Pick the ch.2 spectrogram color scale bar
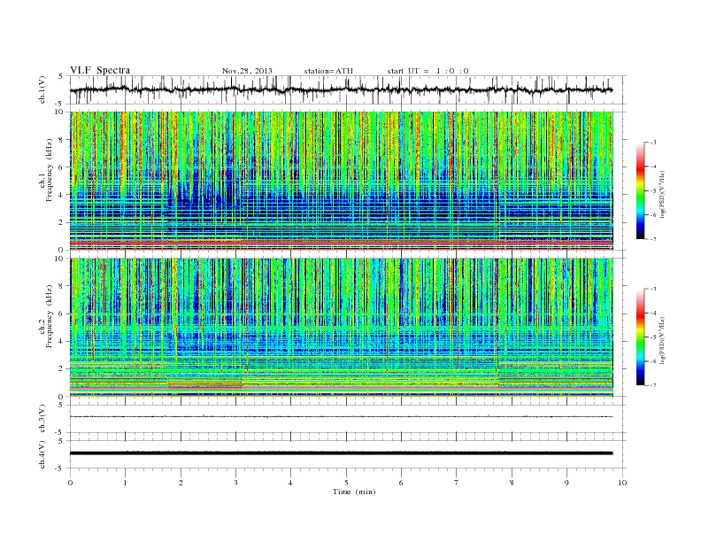This screenshot has height=542, width=701. coord(640,337)
